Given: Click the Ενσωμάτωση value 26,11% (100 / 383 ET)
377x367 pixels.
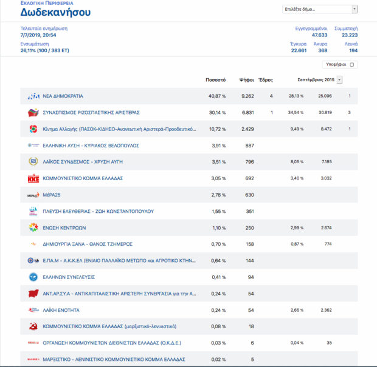Looking at the screenshot, I should coord(45,50).
